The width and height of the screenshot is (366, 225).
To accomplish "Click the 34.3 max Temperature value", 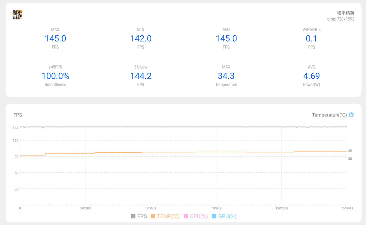I will click(x=226, y=76).
